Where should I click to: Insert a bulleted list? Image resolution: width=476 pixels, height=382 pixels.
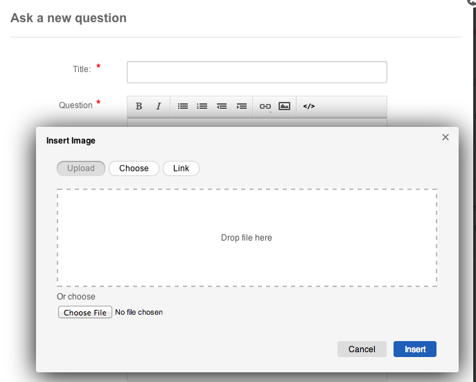coord(183,106)
